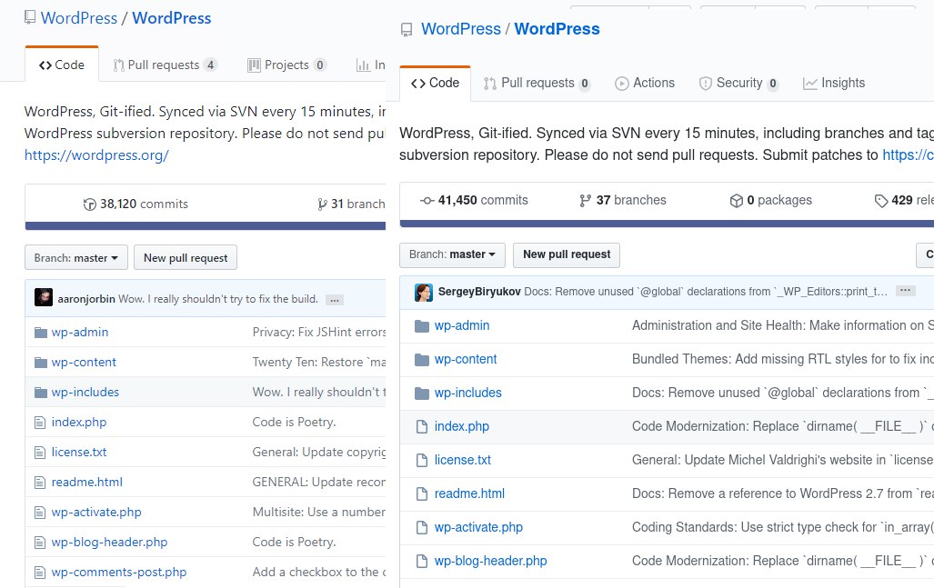This screenshot has width=934, height=588.
Task: Open license.txt in right page
Action: click(x=463, y=460)
